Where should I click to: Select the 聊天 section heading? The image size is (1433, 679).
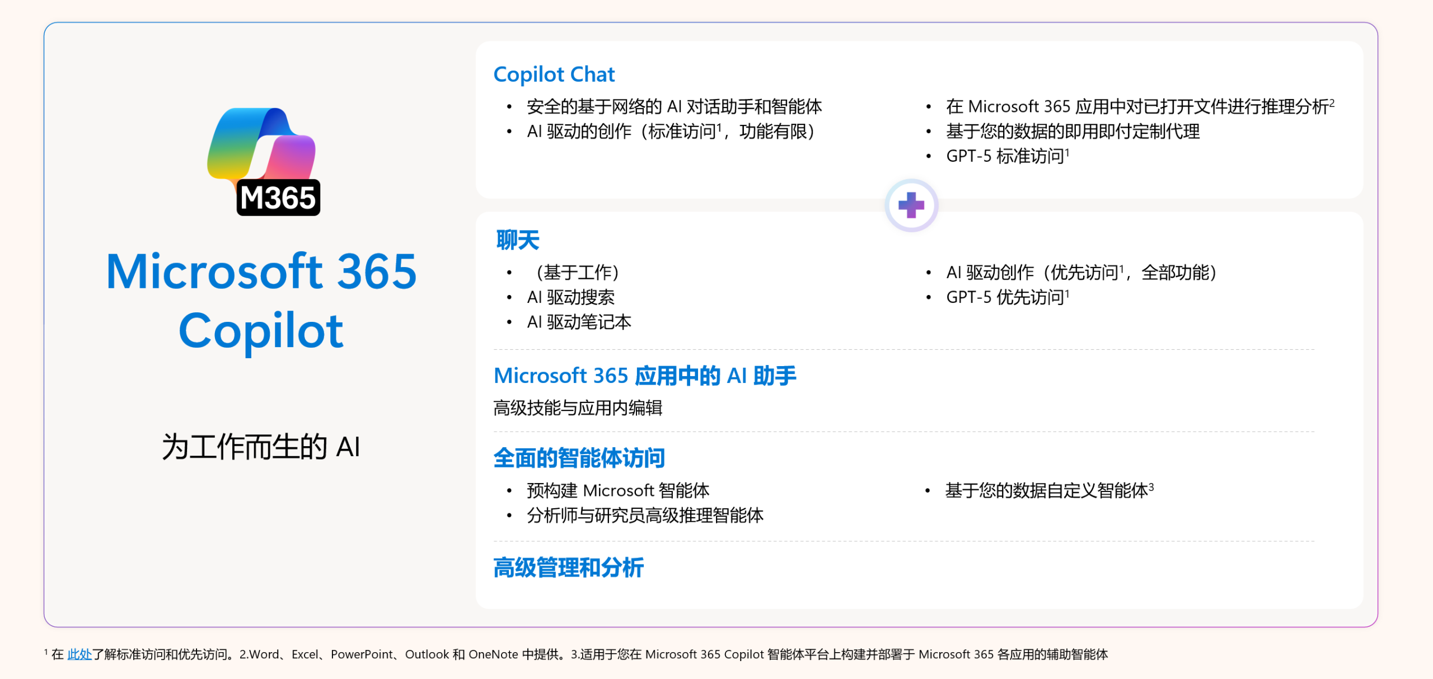(517, 240)
